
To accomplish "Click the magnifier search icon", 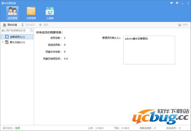I will coord(32,31).
